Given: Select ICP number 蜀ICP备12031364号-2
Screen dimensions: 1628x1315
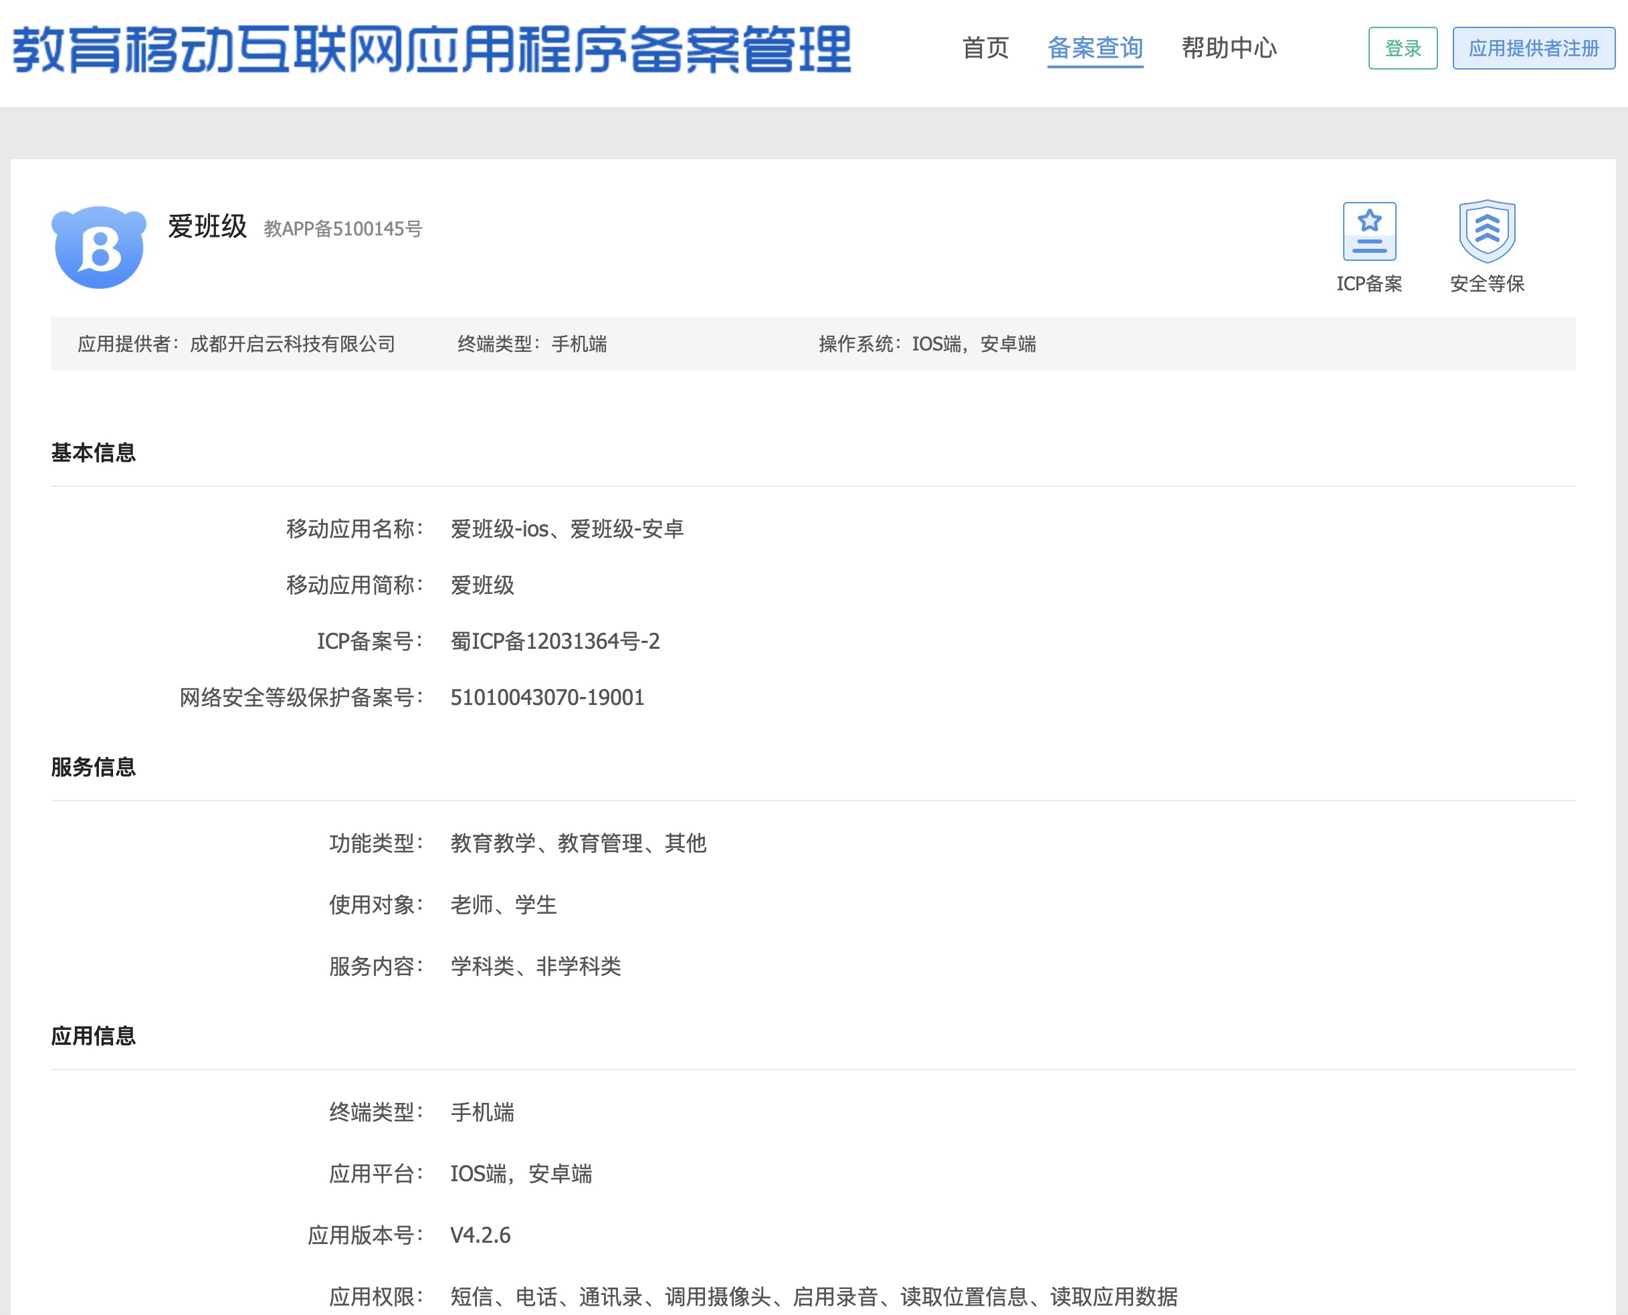Looking at the screenshot, I should click(554, 641).
